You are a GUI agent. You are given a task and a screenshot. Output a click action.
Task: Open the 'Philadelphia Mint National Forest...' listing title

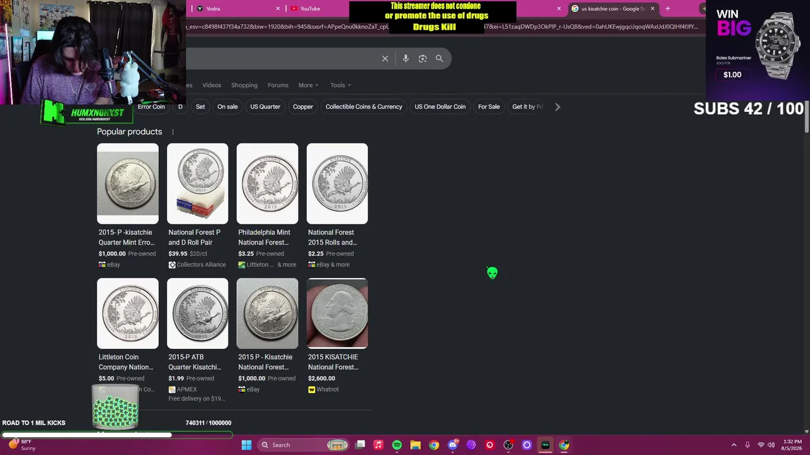264,238
